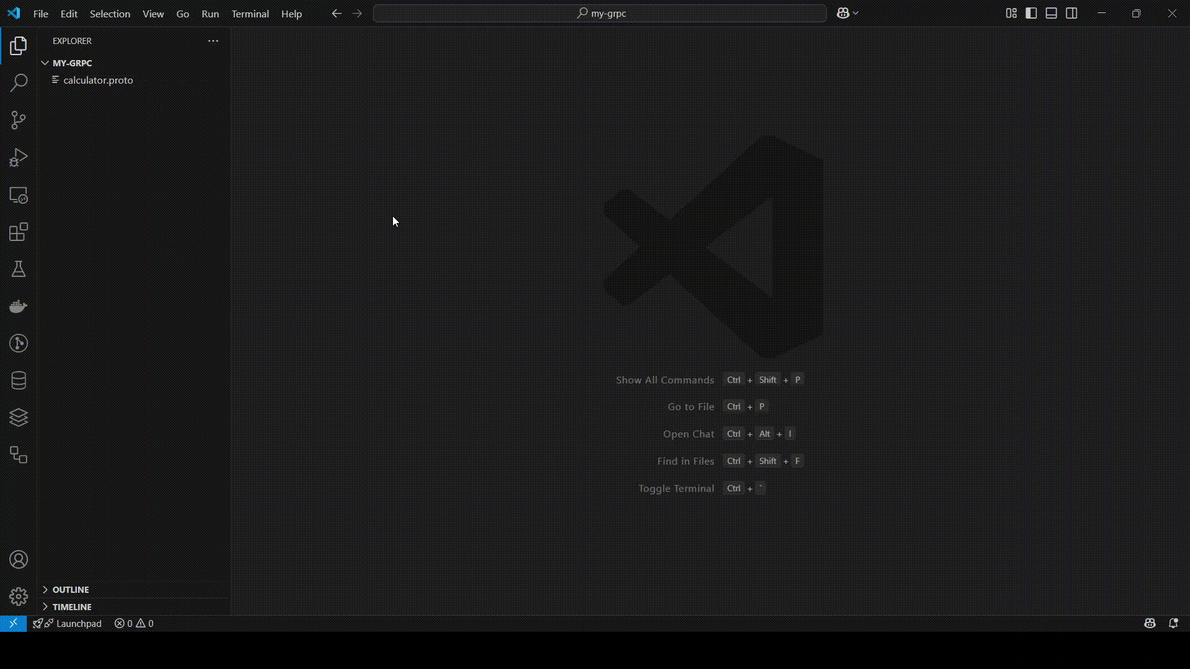Expand the Copilot chat dropdown arrow
Image resolution: width=1190 pixels, height=669 pixels.
coord(856,13)
